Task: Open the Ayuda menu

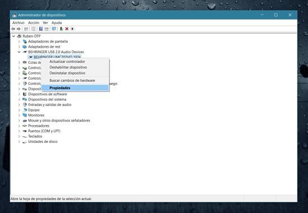Action: coord(57,22)
